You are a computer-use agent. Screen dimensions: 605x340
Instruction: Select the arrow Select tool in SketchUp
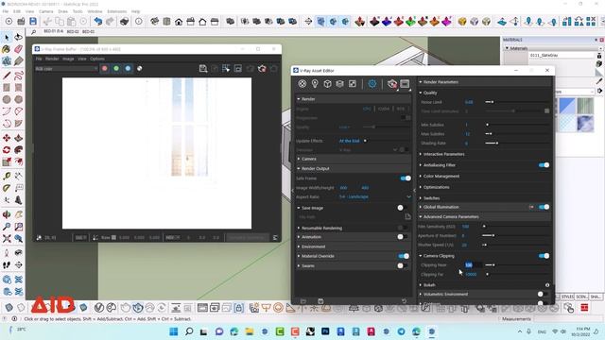[x=7, y=38]
